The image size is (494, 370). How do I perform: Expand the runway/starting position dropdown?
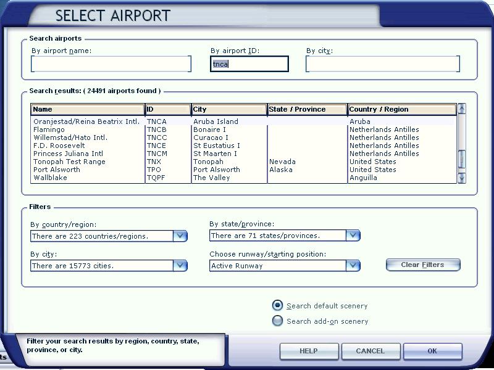pos(353,265)
